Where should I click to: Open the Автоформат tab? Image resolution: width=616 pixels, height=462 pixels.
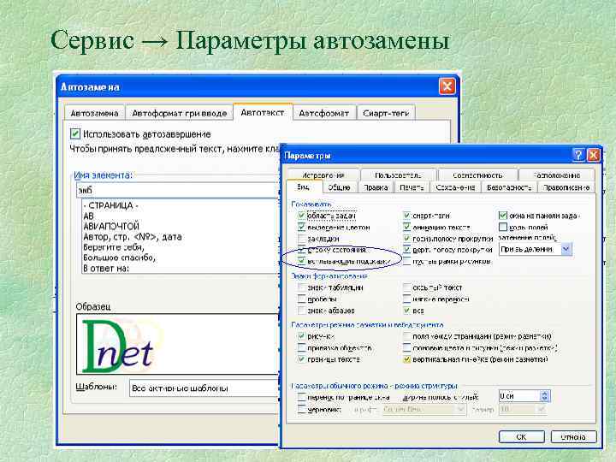(324, 113)
